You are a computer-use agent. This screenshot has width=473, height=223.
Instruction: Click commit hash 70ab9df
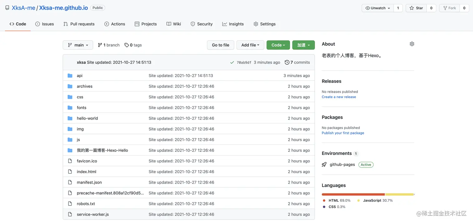(244, 62)
